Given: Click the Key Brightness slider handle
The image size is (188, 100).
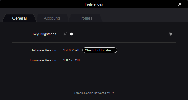Looking at the screenshot, I should click(72, 34).
